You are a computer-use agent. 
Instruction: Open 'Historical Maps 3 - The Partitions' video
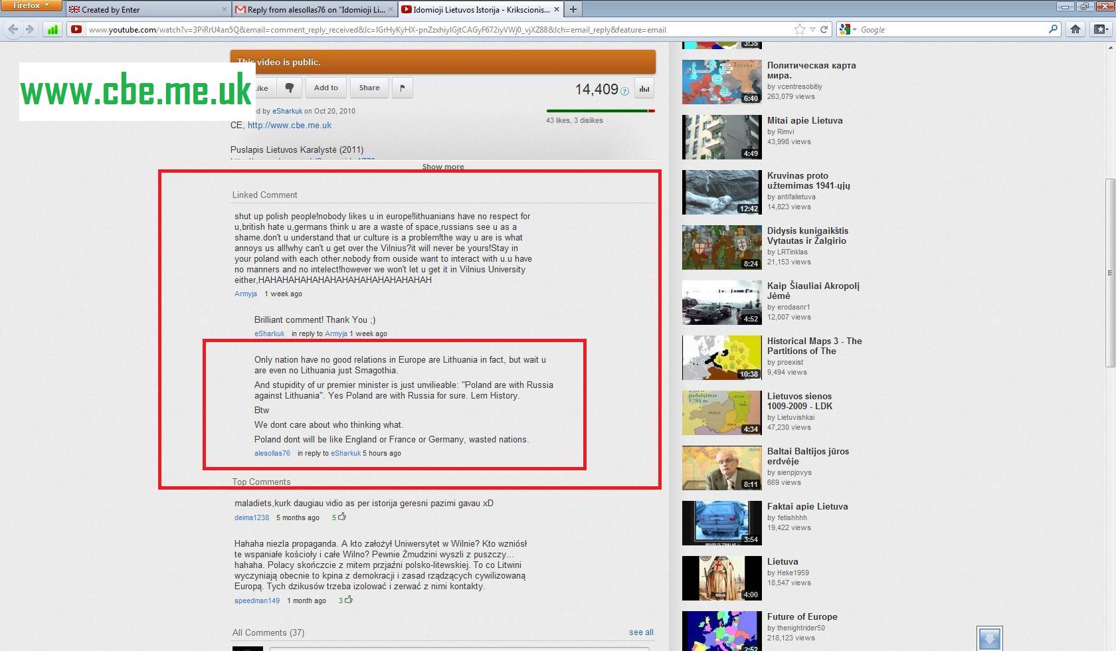(x=814, y=346)
